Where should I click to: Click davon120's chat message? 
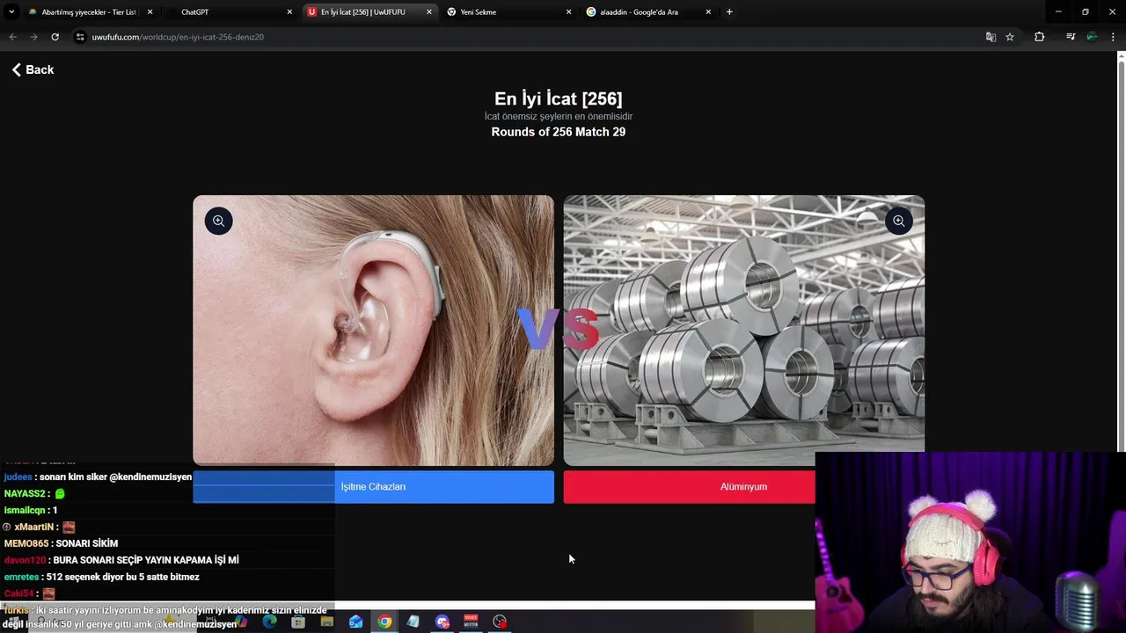(121, 560)
